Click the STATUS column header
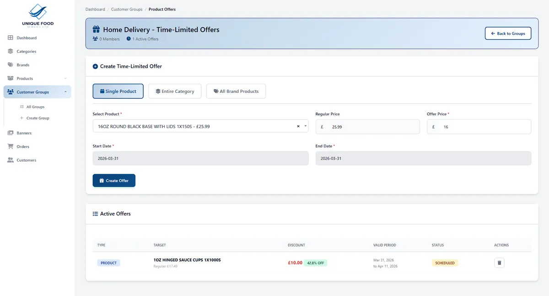This screenshot has width=549, height=296. (x=438, y=245)
